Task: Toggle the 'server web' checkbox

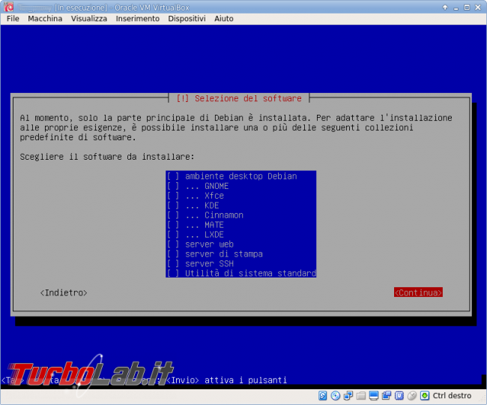Action: (x=173, y=244)
